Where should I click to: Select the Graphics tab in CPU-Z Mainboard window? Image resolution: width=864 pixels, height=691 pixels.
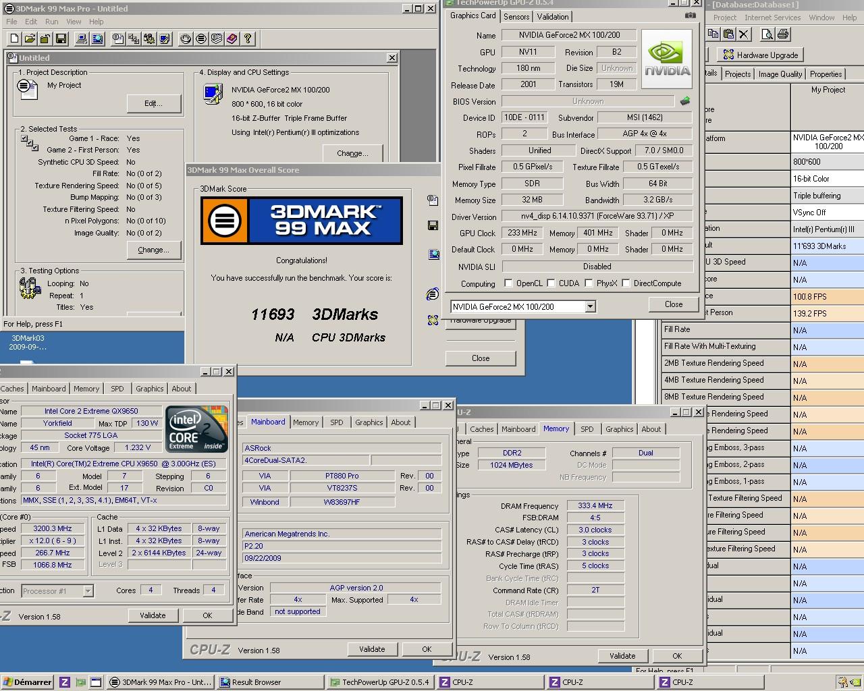click(x=369, y=422)
